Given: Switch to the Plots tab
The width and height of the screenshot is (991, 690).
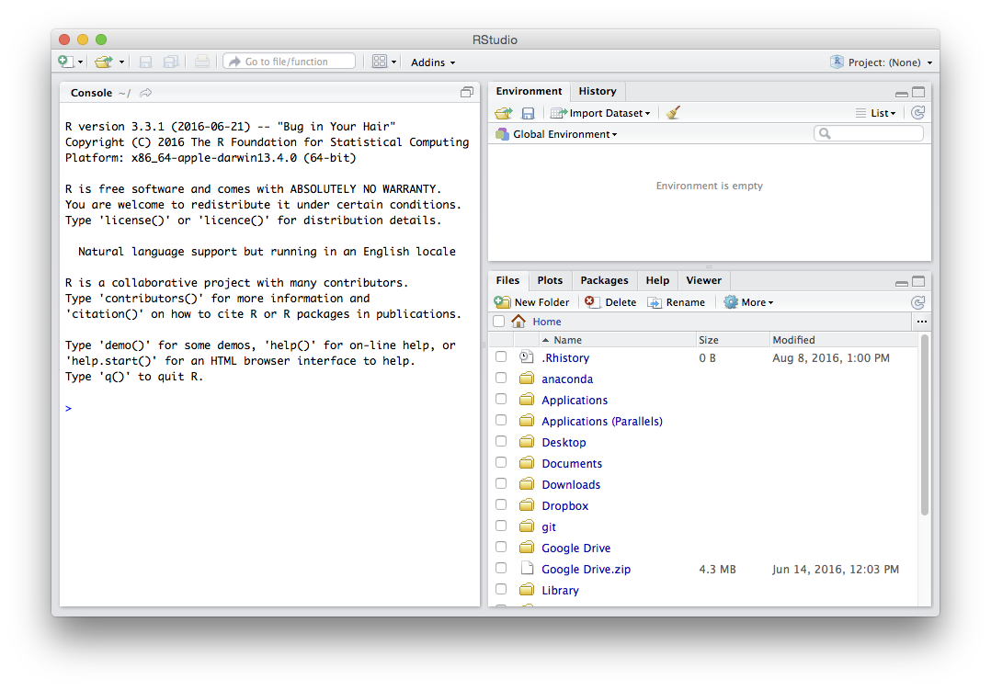Looking at the screenshot, I should (x=550, y=280).
